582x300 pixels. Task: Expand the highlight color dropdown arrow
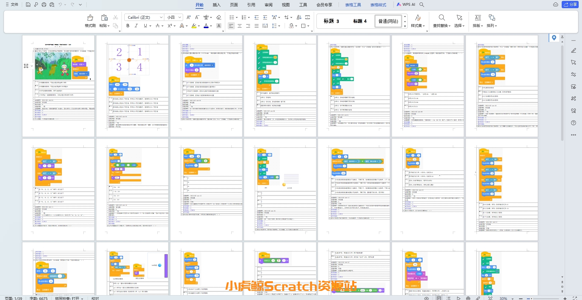199,26
